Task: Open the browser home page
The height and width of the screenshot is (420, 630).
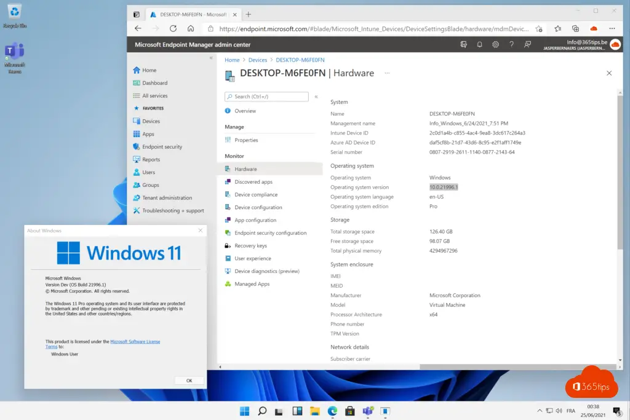Action: pyautogui.click(x=191, y=28)
